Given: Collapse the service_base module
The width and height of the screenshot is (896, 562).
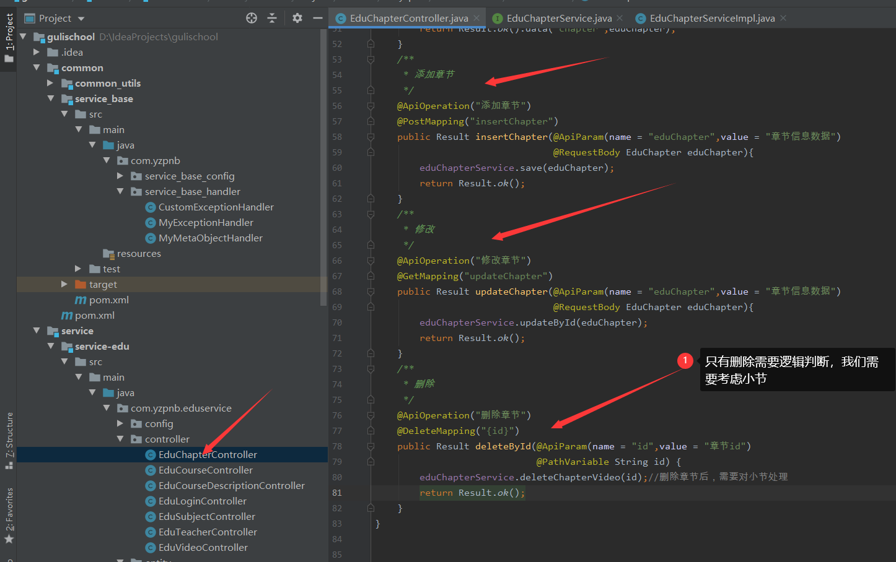Looking at the screenshot, I should point(50,98).
